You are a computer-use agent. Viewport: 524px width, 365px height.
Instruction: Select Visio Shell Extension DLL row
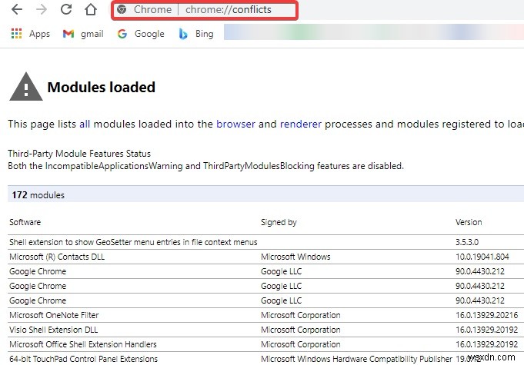pyautogui.click(x=265, y=330)
